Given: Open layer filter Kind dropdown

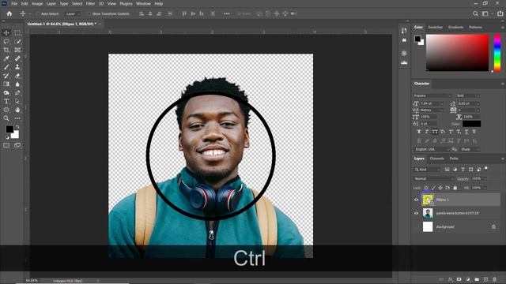Looking at the screenshot, I should (427, 170).
